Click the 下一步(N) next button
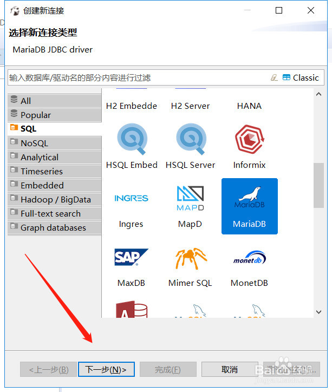This screenshot has width=332, height=392. pyautogui.click(x=106, y=369)
